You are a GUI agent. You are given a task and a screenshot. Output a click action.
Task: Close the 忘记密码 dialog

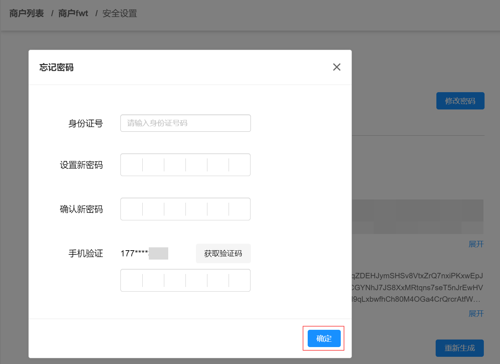click(x=336, y=67)
